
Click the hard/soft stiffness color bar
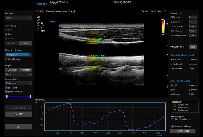coord(162,27)
